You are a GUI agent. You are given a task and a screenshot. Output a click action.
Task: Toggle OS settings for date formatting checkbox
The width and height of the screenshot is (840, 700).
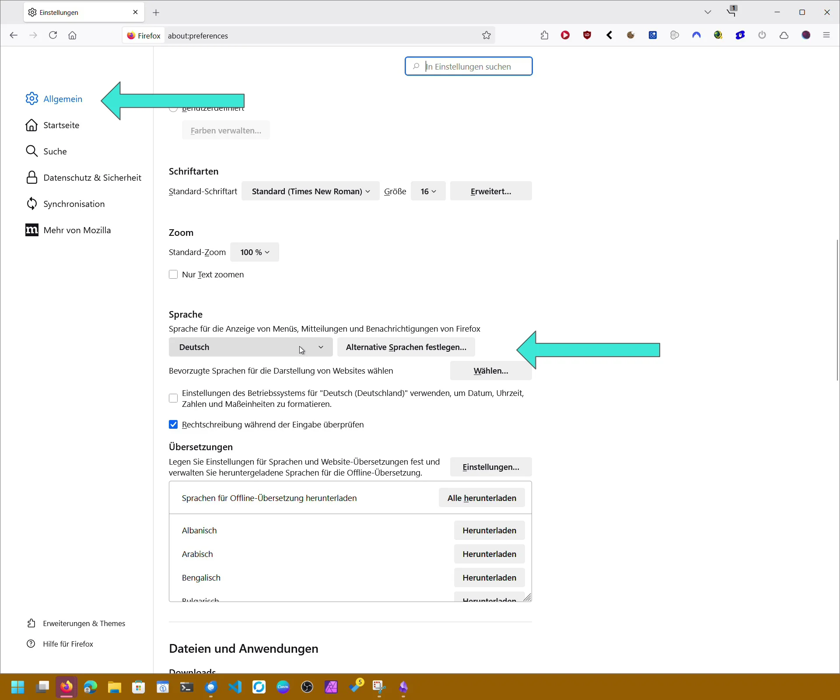(173, 398)
